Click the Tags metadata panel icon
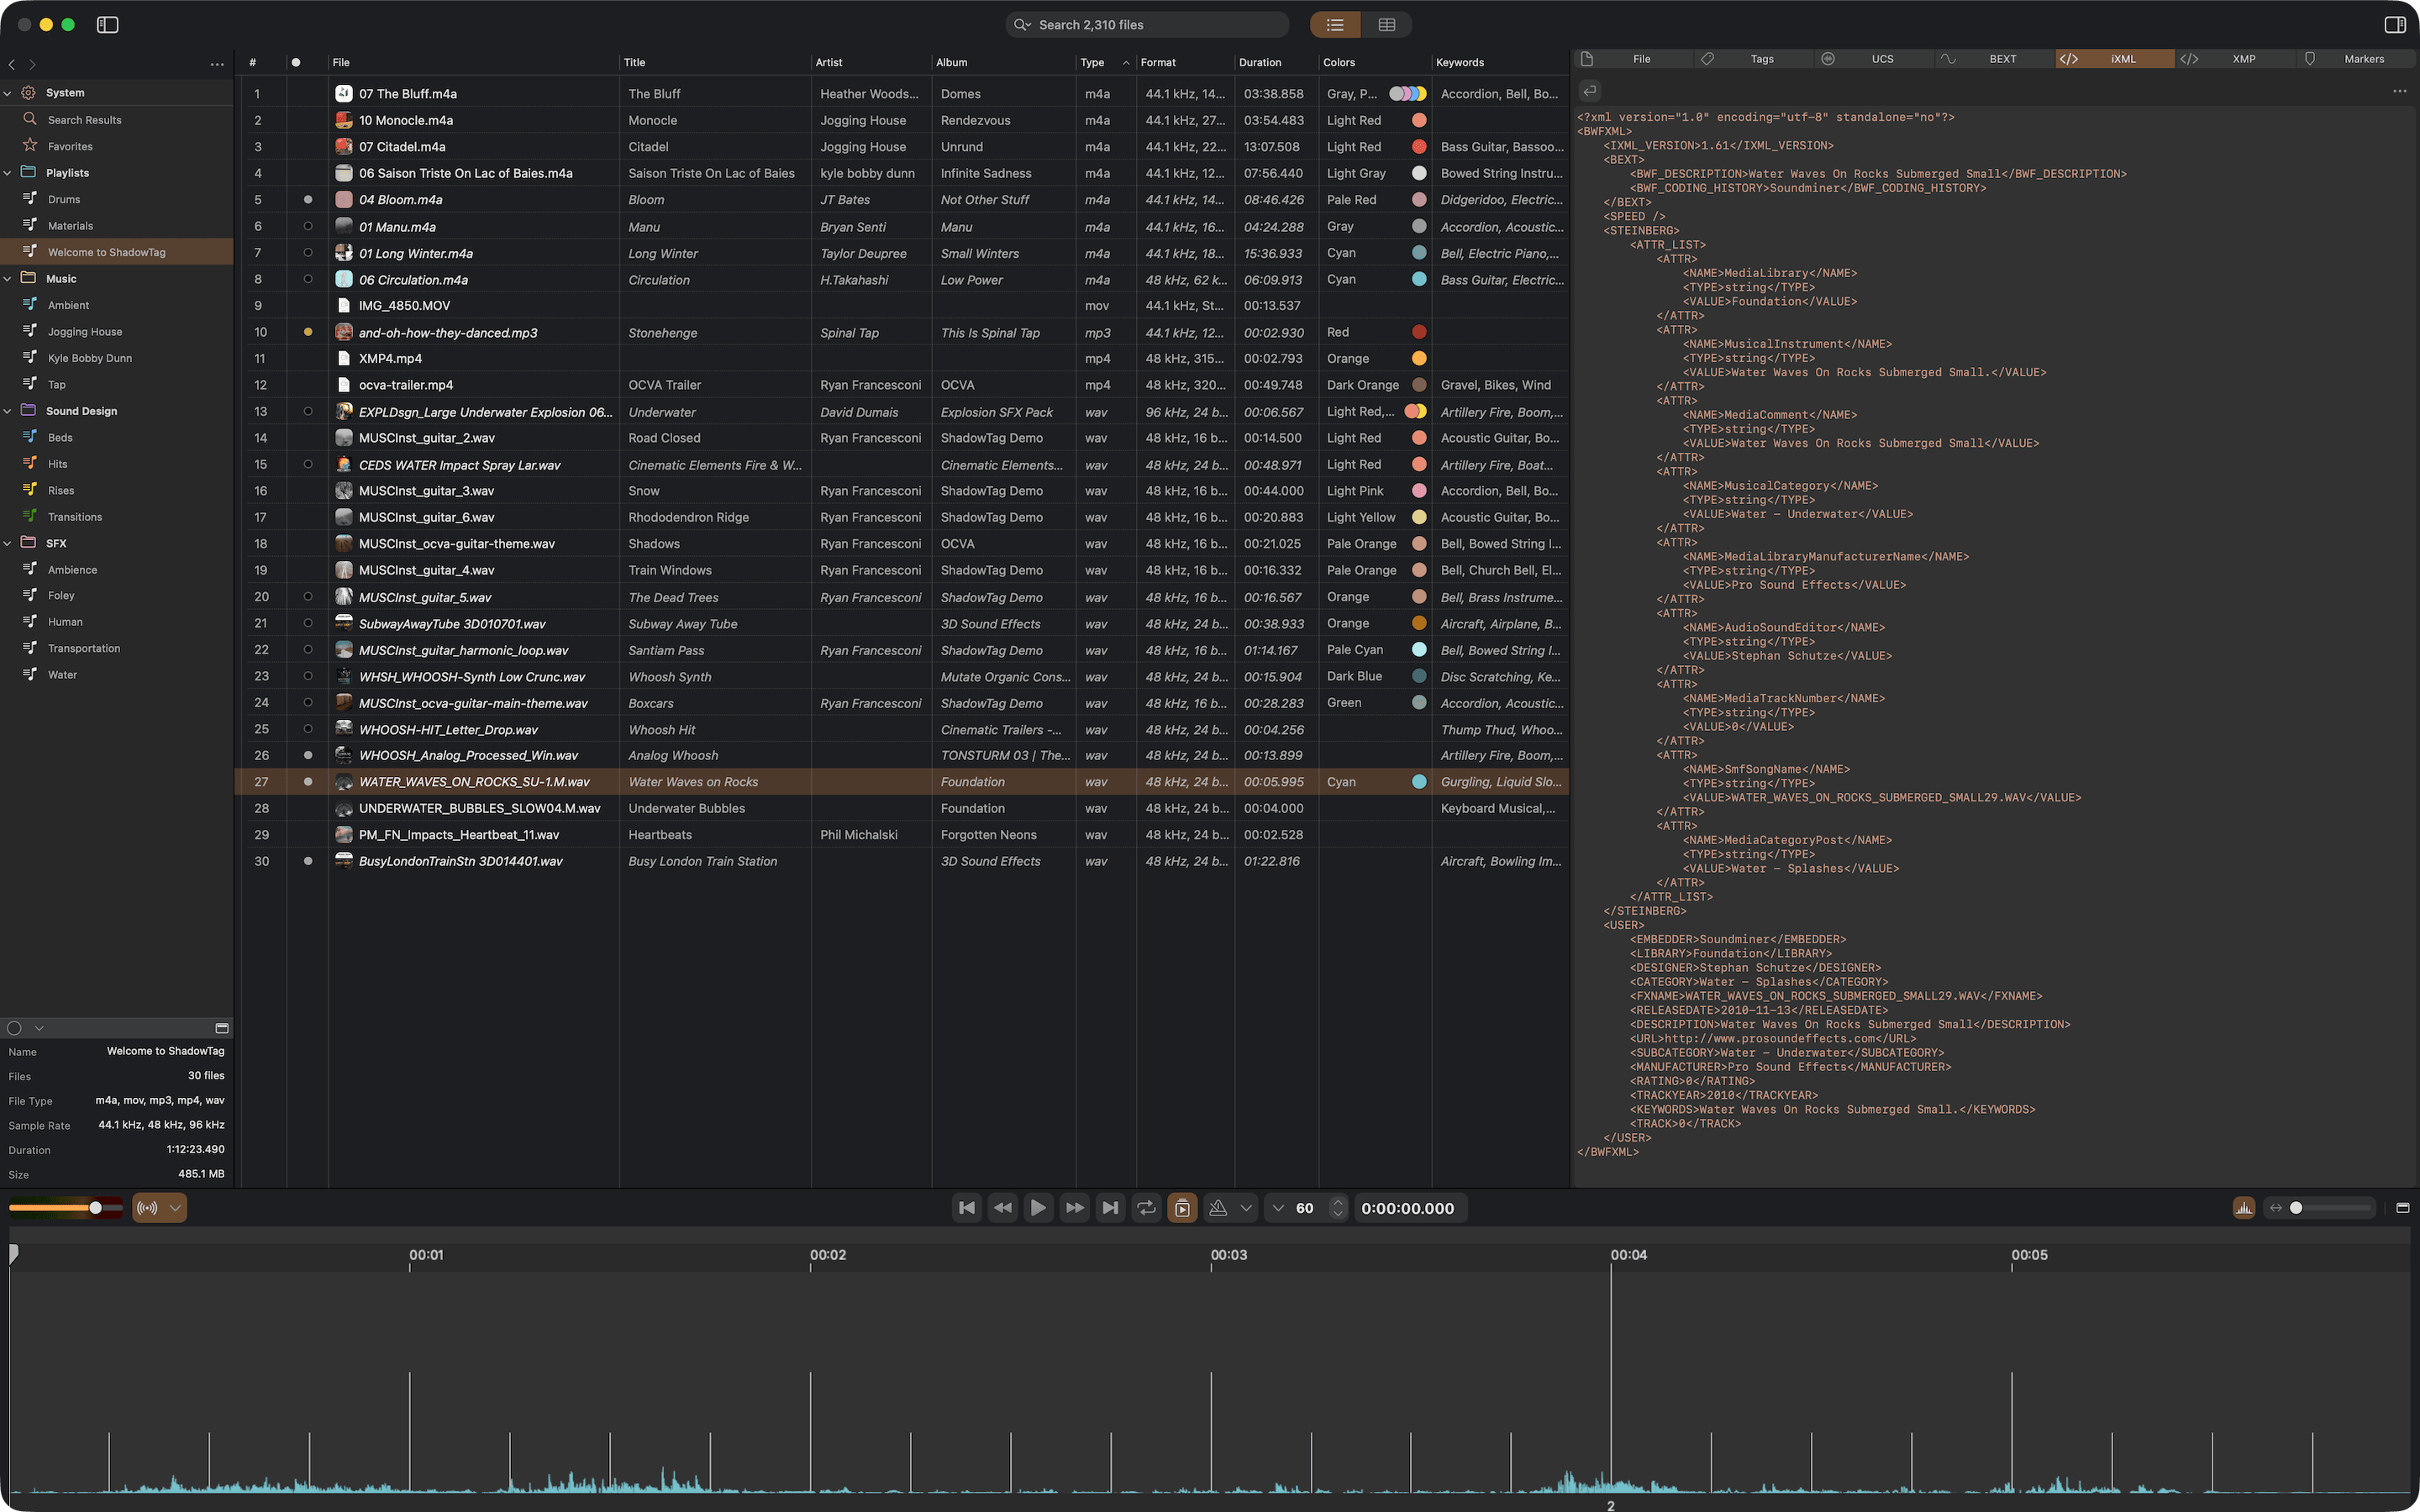Screen dimensions: 2420x1512 click(1706, 58)
